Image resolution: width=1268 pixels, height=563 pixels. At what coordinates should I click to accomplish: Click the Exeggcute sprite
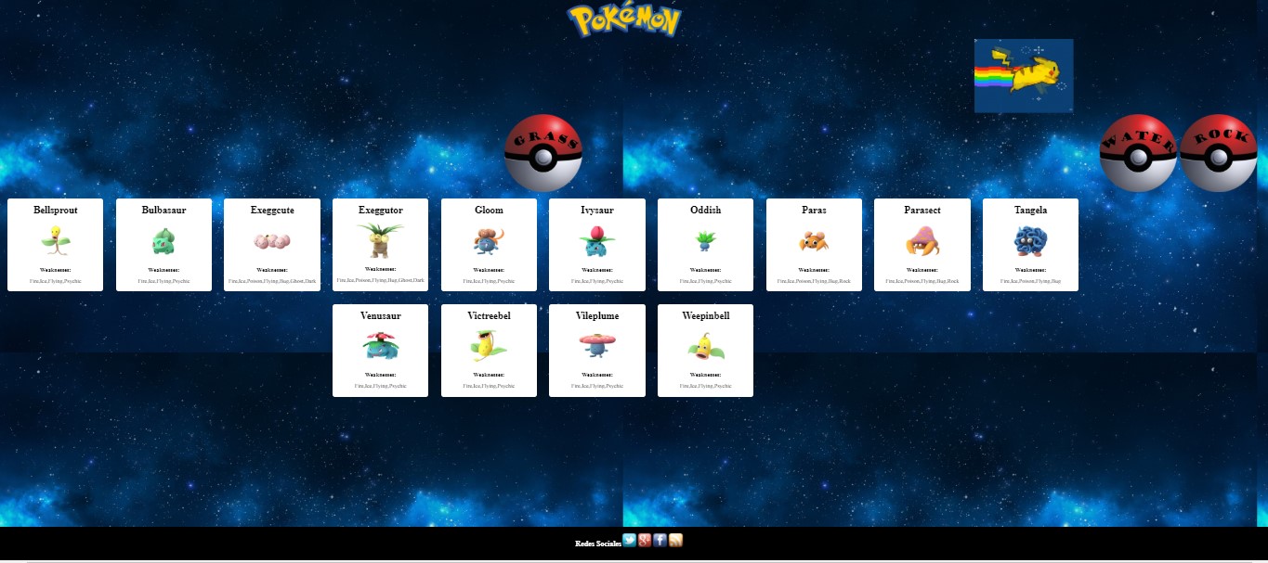click(272, 241)
